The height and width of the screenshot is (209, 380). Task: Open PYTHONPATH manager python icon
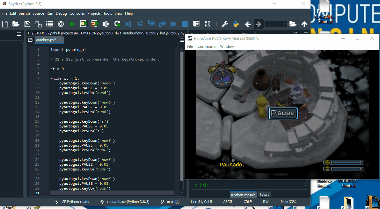[x=236, y=24]
